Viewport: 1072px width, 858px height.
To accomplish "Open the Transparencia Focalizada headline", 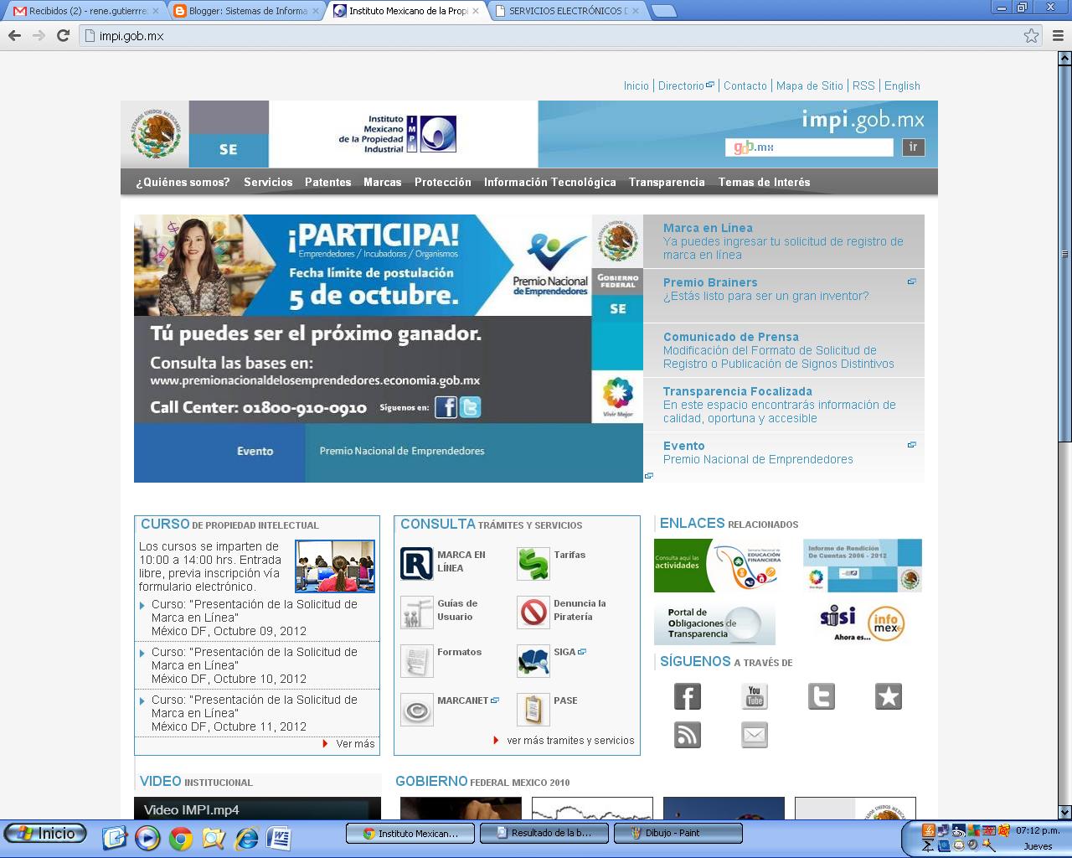I will coord(738,391).
